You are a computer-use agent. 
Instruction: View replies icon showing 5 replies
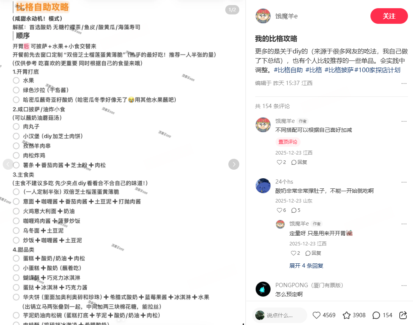pos(294,210)
